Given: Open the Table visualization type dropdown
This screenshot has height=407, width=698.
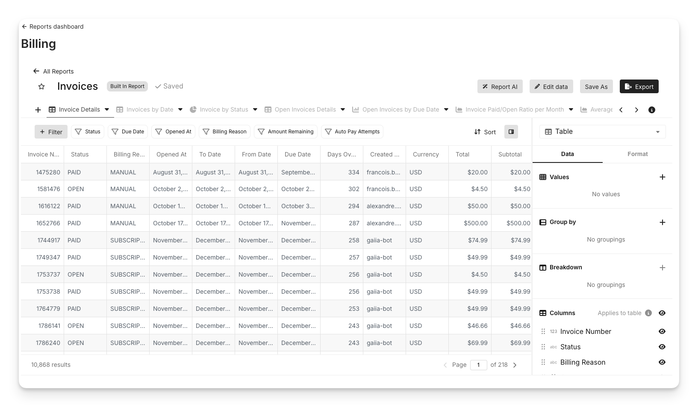Looking at the screenshot, I should [602, 132].
